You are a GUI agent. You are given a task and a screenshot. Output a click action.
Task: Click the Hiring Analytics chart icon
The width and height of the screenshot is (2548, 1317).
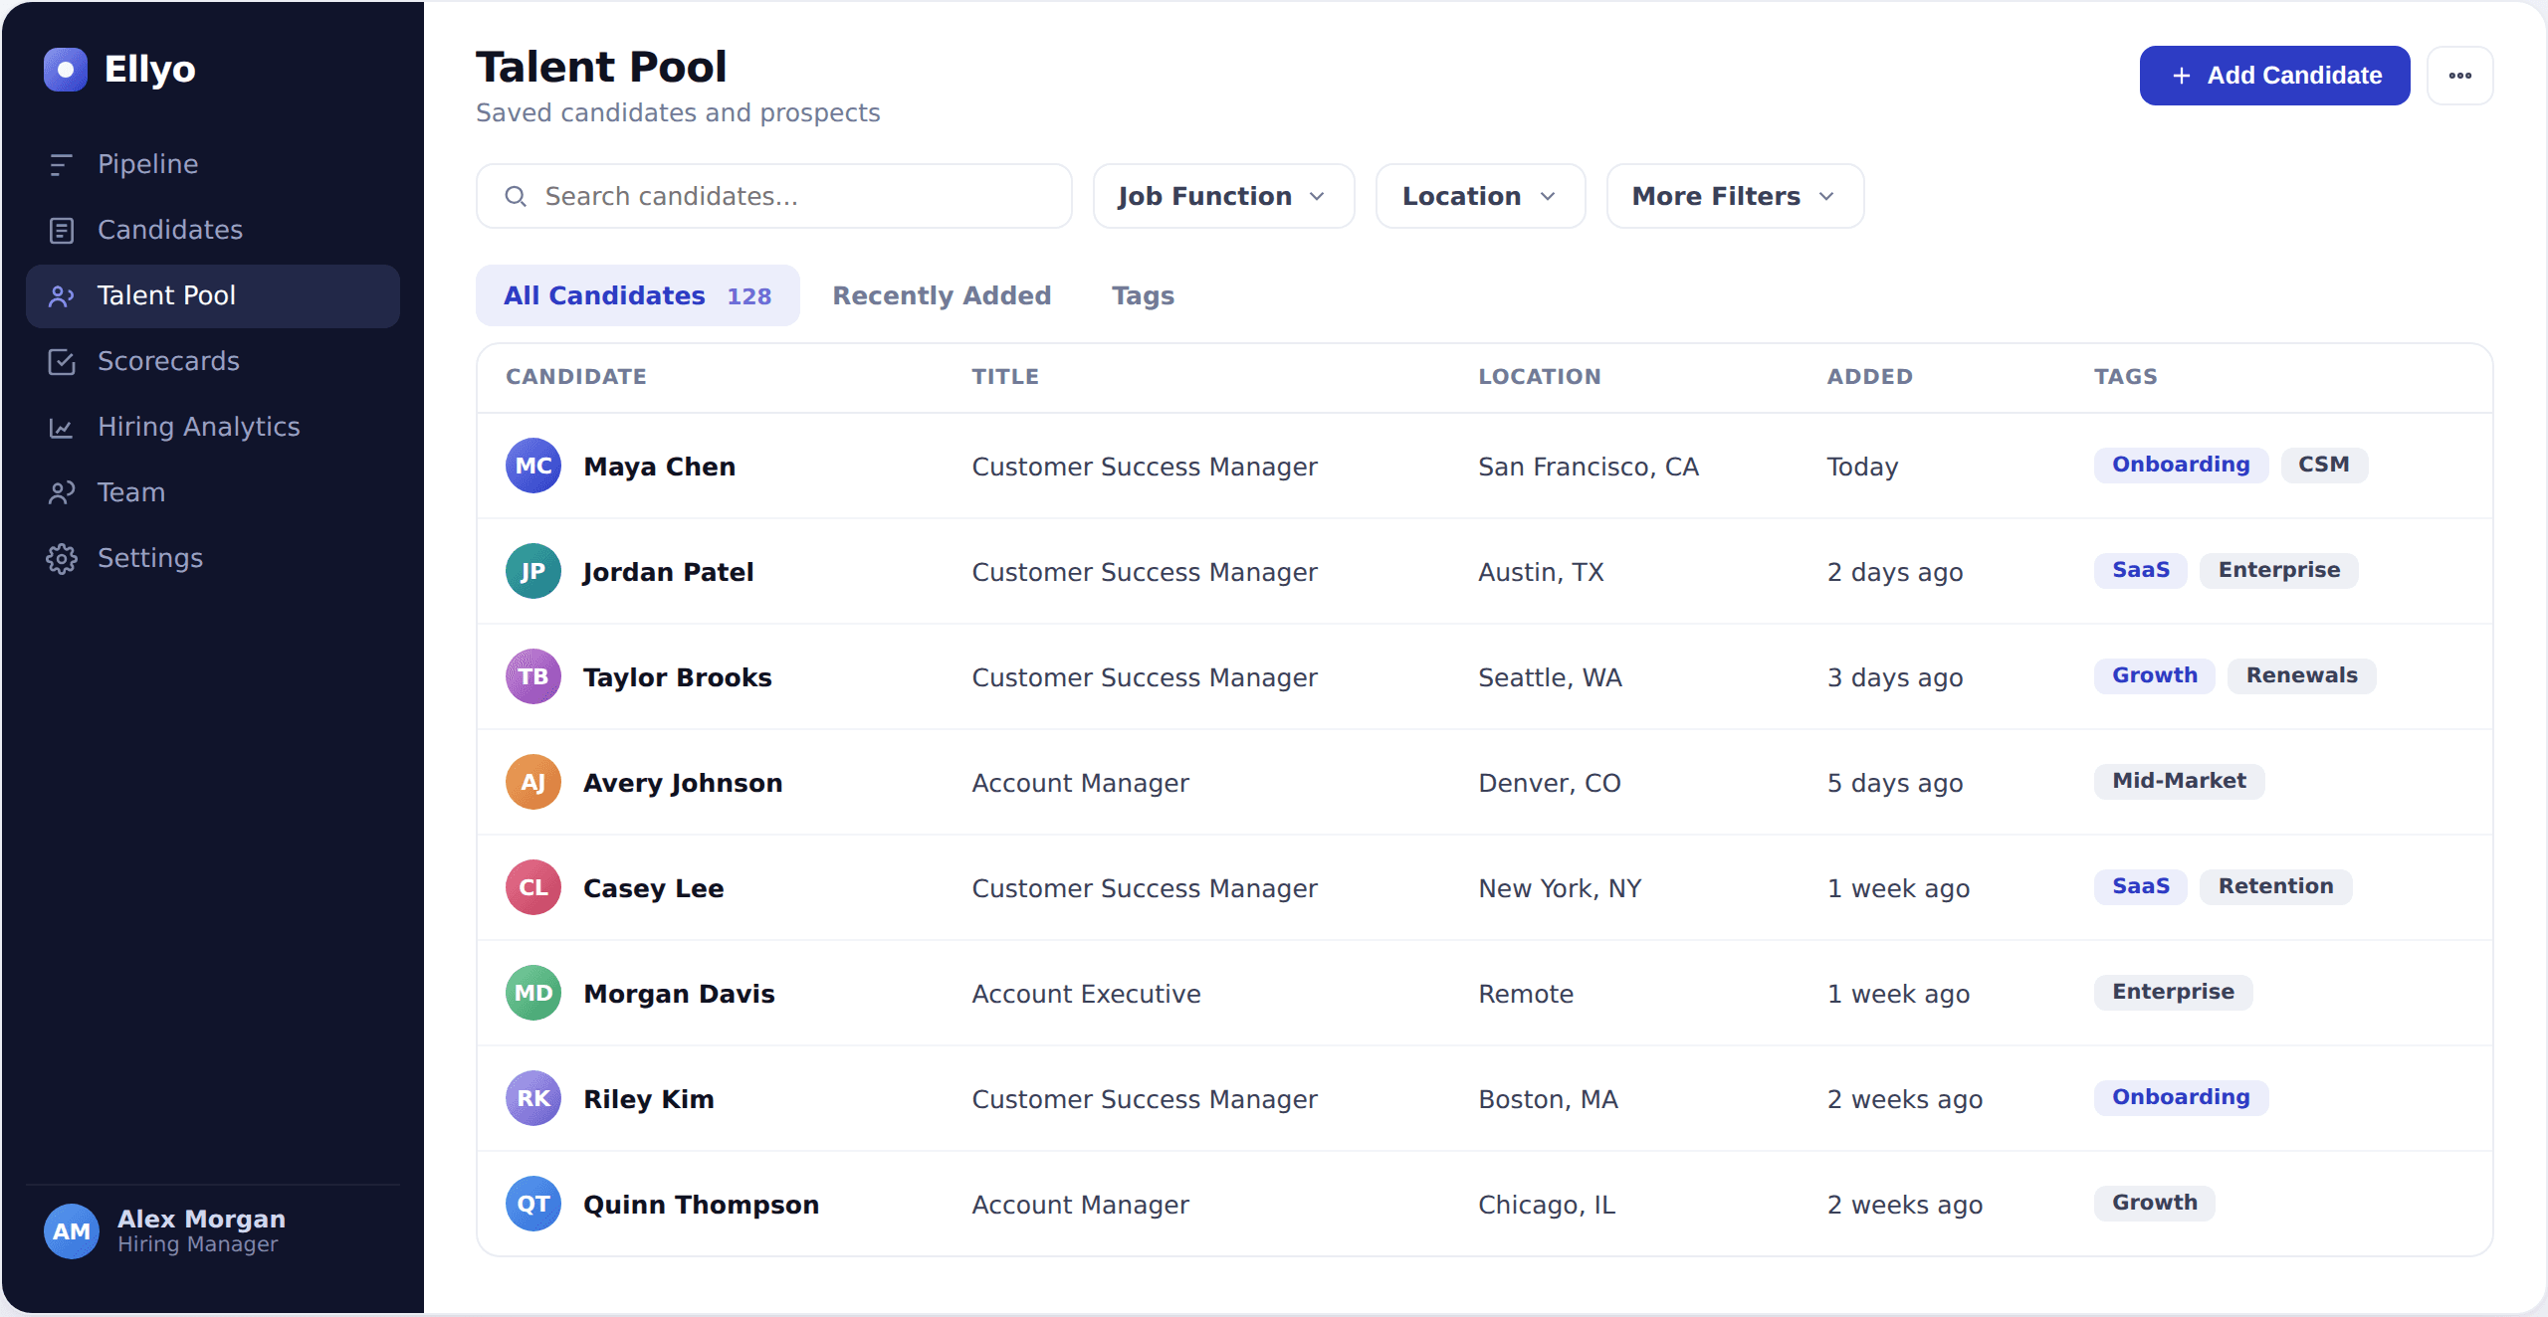(62, 427)
